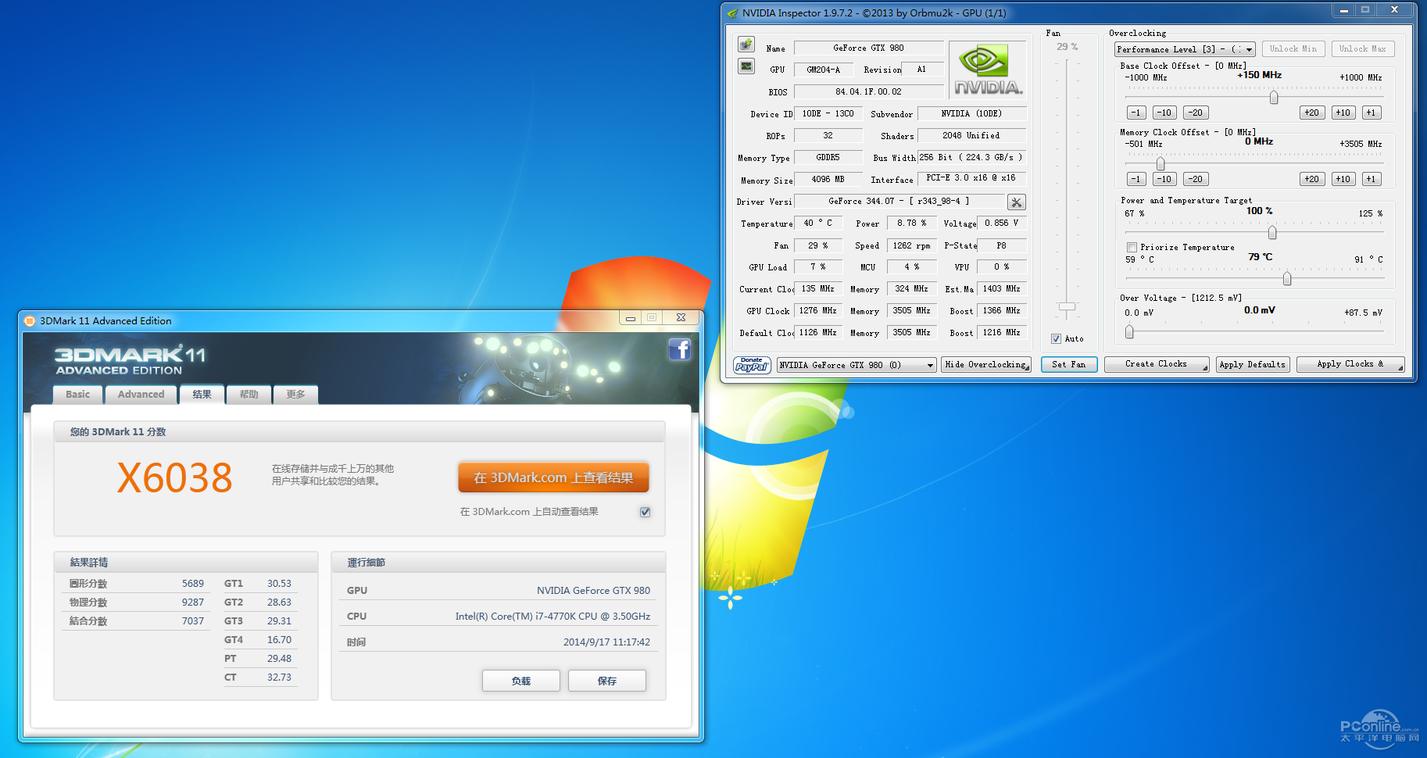Image resolution: width=1427 pixels, height=758 pixels.
Task: Click the GPU Clock value 1276 MHz
Action: 818,310
